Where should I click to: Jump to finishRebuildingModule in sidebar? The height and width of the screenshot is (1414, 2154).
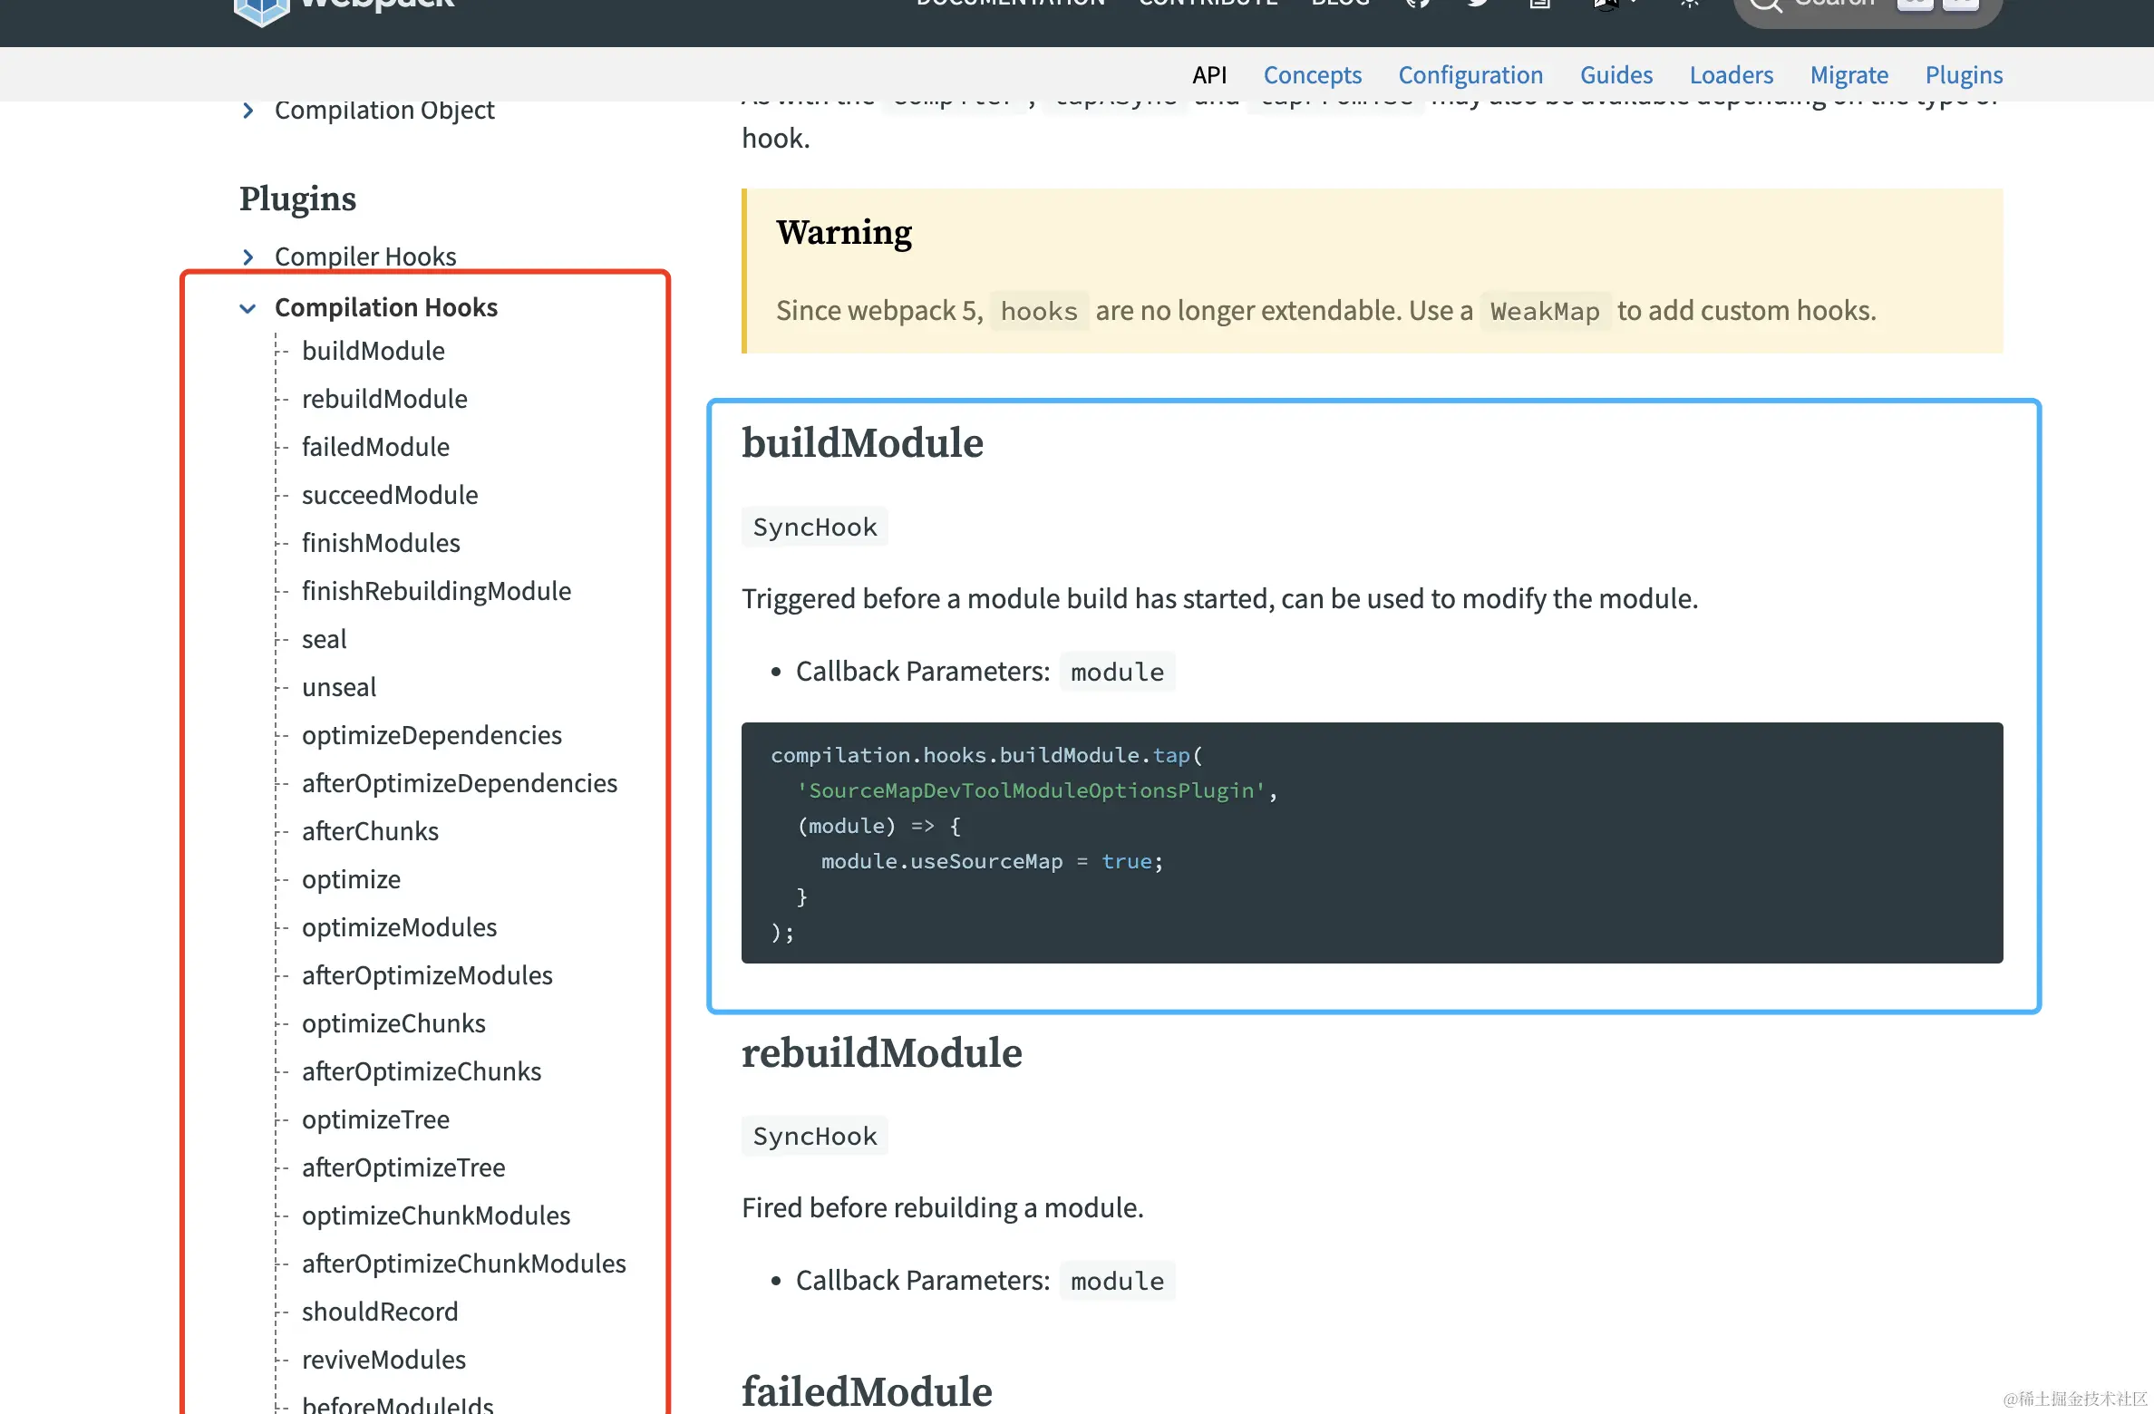pyautogui.click(x=436, y=591)
